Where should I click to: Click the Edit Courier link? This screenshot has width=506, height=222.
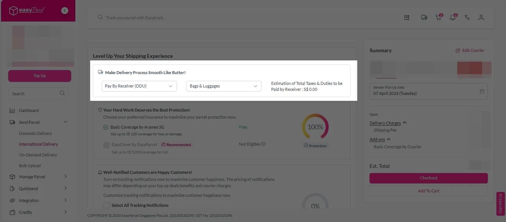[x=470, y=50]
